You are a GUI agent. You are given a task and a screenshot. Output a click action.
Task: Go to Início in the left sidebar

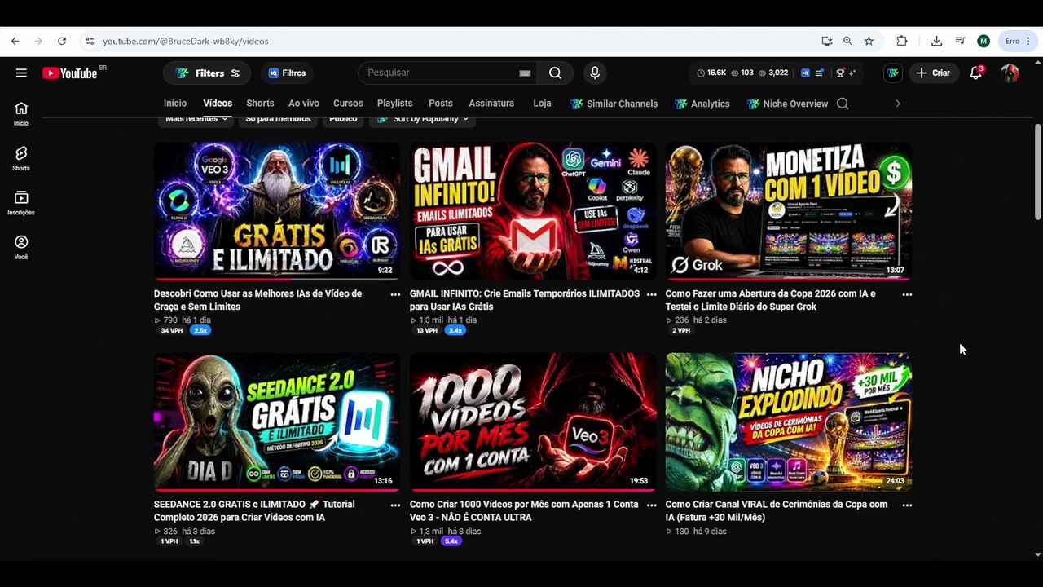(21, 113)
